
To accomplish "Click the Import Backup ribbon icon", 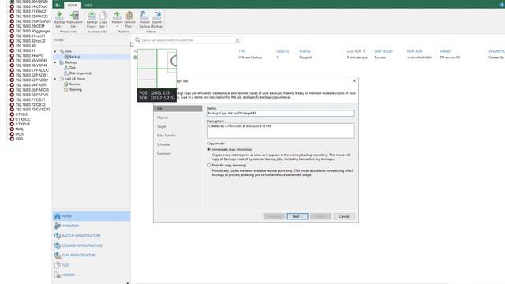I will 144,19.
